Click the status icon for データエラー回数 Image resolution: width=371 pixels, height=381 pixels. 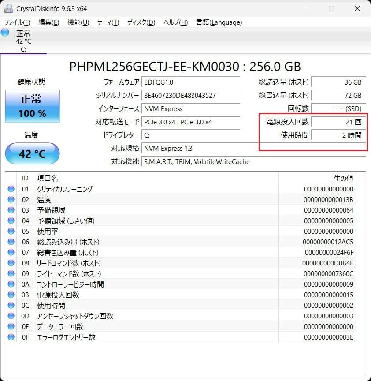coord(11,327)
